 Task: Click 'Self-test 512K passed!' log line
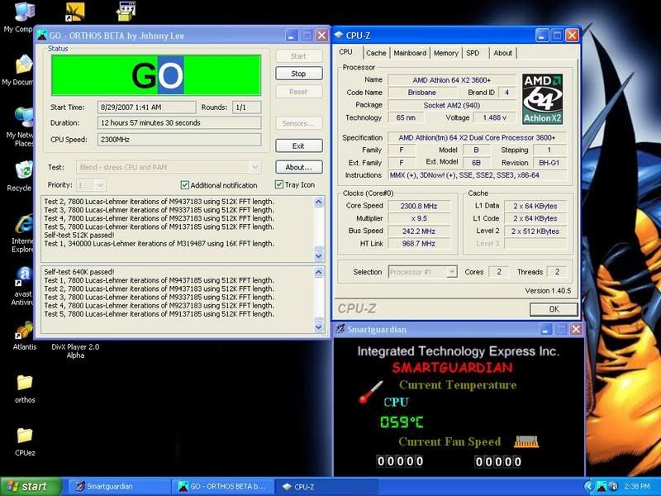pyautogui.click(x=79, y=235)
